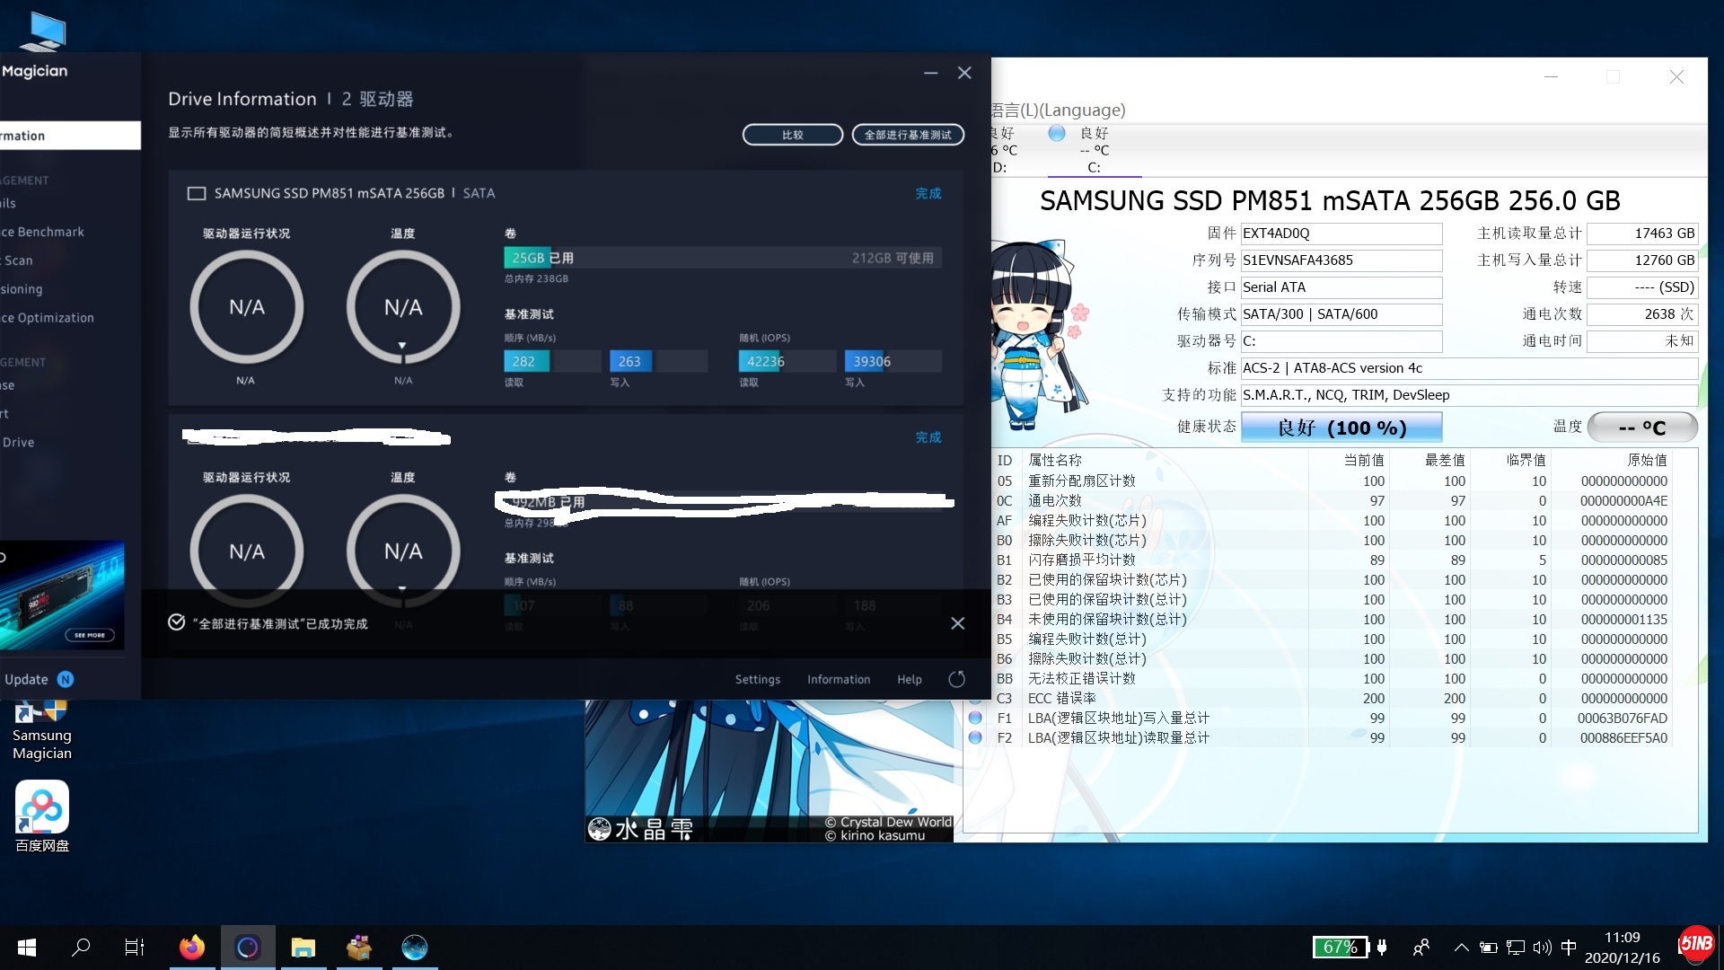Click the firmware field EXT4AD0Q
The height and width of the screenshot is (970, 1724).
click(x=1341, y=234)
